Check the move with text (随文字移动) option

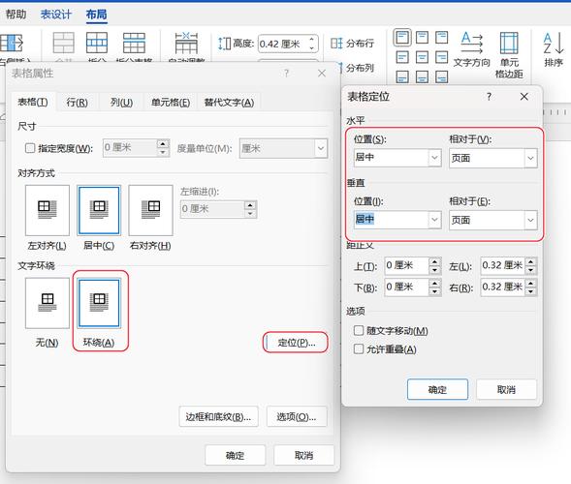pyautogui.click(x=359, y=330)
